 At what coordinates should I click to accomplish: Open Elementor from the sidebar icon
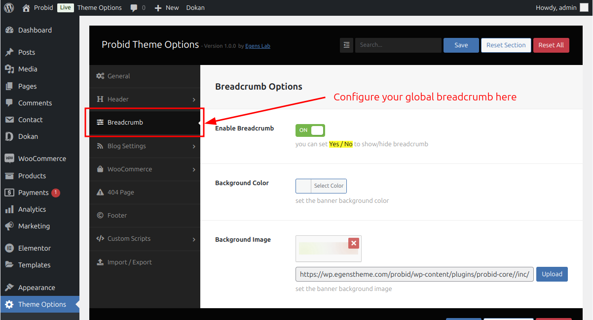[x=9, y=248]
